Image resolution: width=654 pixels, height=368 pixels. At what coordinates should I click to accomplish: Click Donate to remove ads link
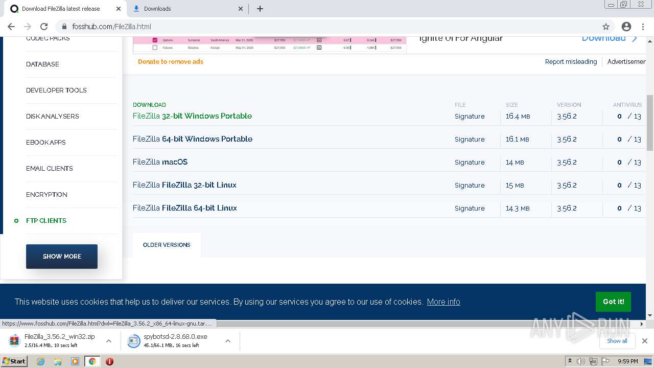click(171, 62)
